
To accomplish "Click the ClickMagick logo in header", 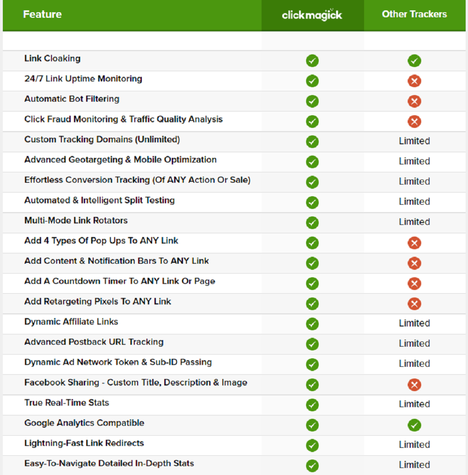I will (x=312, y=15).
